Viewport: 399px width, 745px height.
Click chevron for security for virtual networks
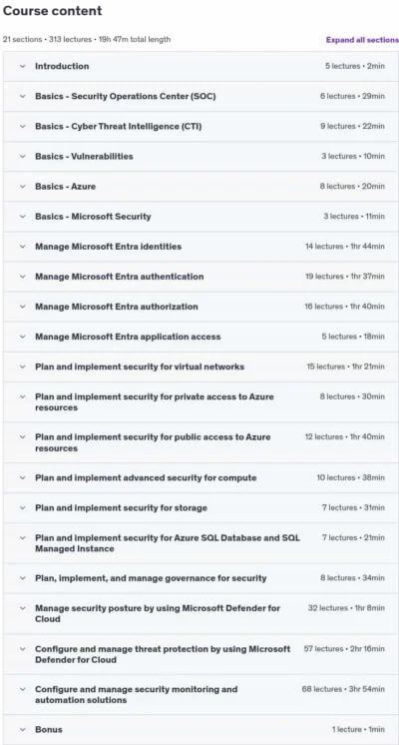tap(22, 367)
